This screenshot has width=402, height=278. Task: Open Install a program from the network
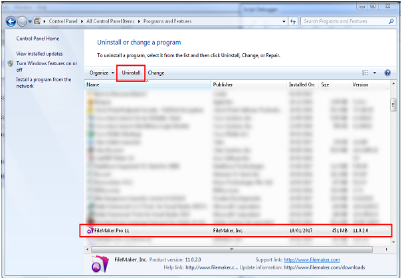pyautogui.click(x=44, y=82)
